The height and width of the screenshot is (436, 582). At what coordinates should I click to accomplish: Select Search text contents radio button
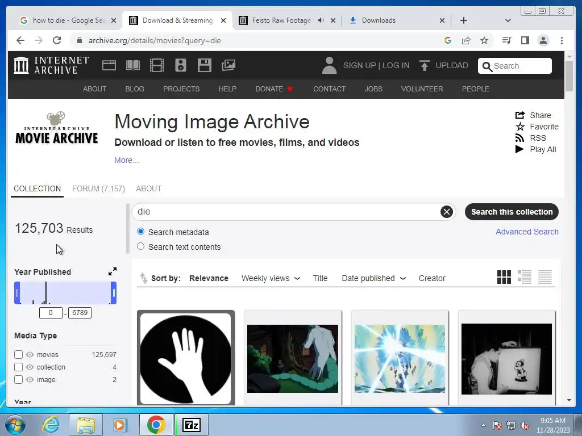[x=141, y=246]
